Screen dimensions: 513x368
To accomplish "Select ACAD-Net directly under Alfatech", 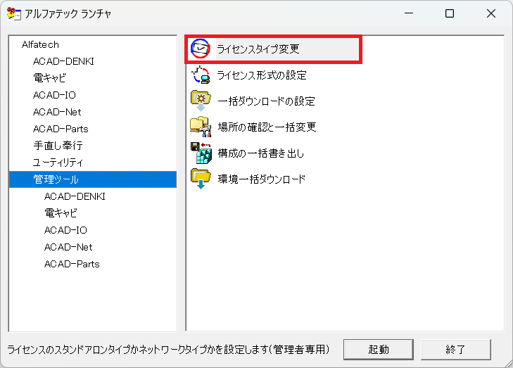I will click(57, 112).
